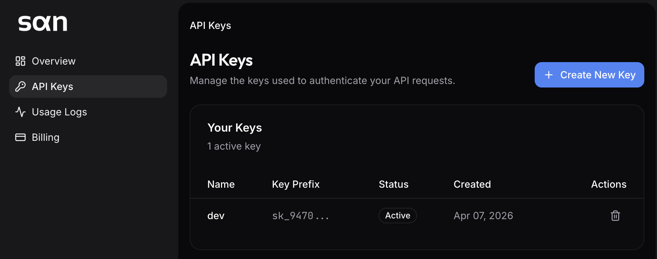The height and width of the screenshot is (259, 657).
Task: Click the key tool icon in the highlighted row
Action: tap(20, 86)
